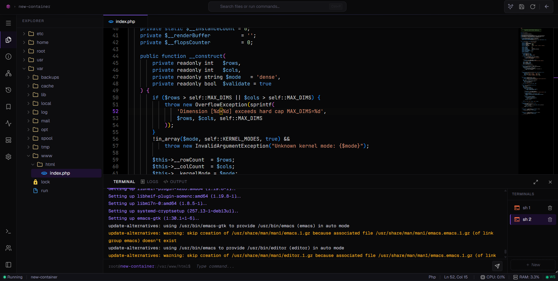Expand the local folder
This screenshot has width=558, height=281.
[29, 103]
